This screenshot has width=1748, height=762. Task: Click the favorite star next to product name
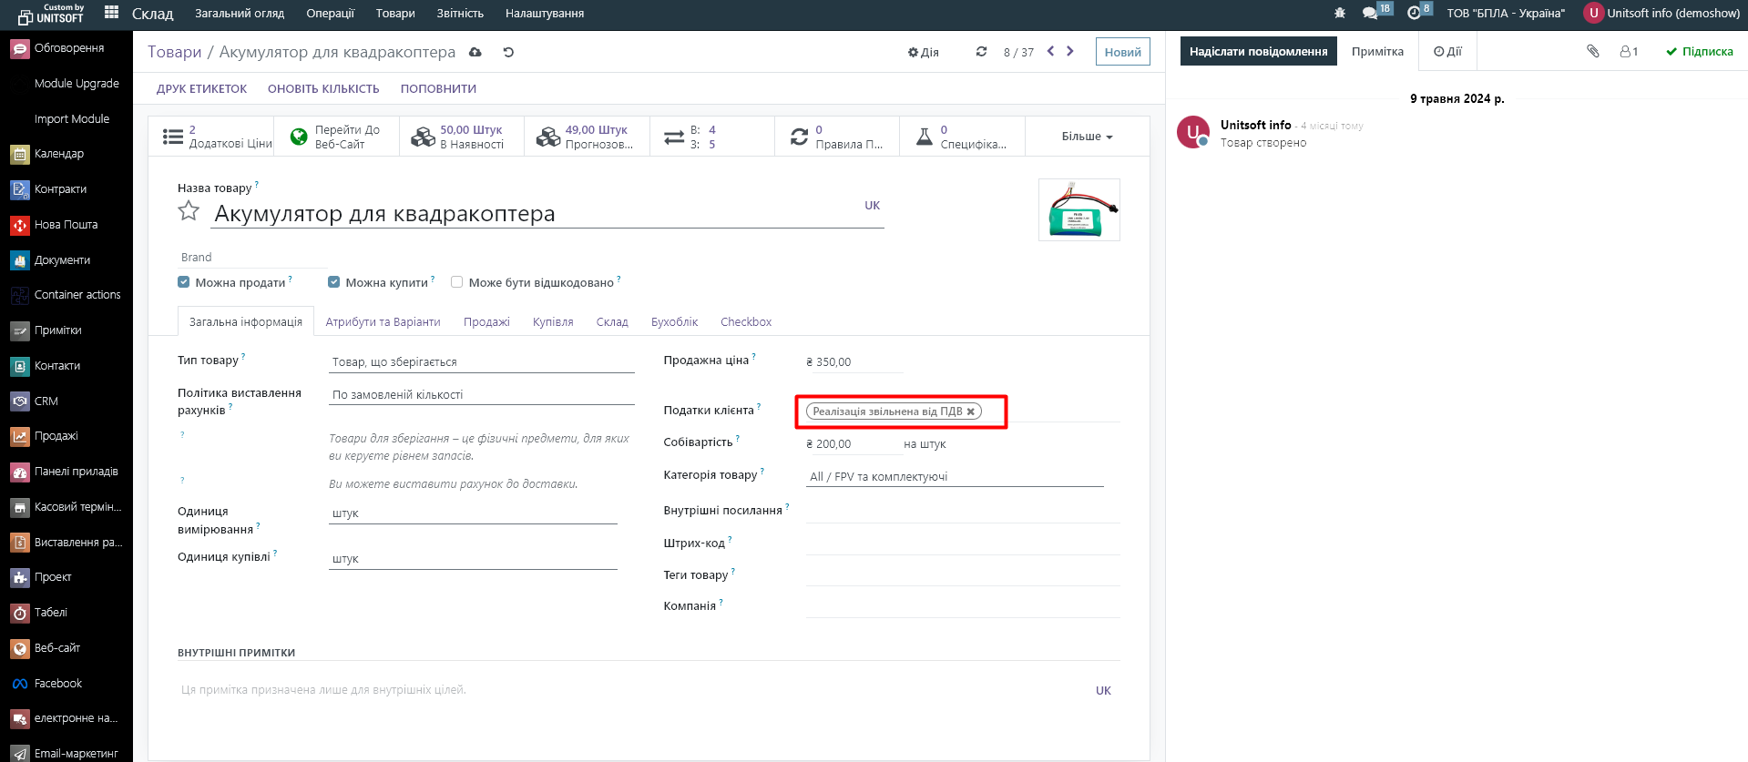(189, 211)
